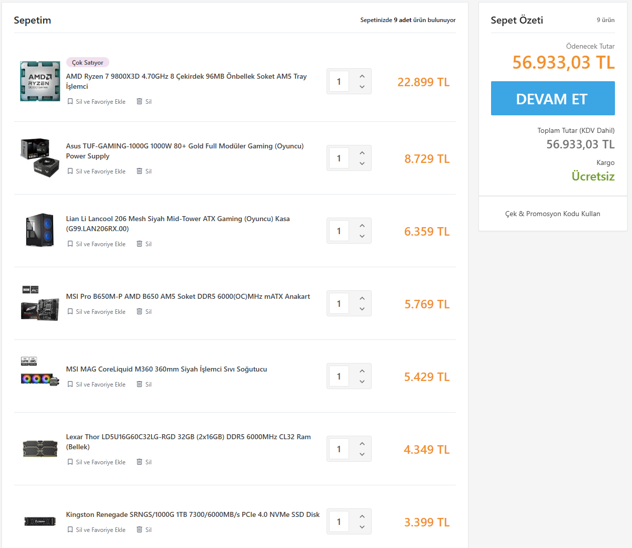632x548 pixels.
Task: Click trash icon for MSI MAG CoreLiquid cooler
Action: click(139, 385)
